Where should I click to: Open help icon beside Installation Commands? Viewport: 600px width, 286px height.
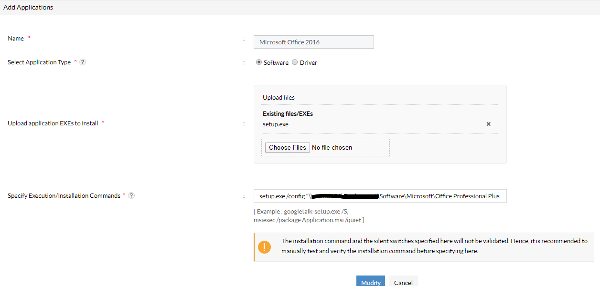[x=131, y=195]
